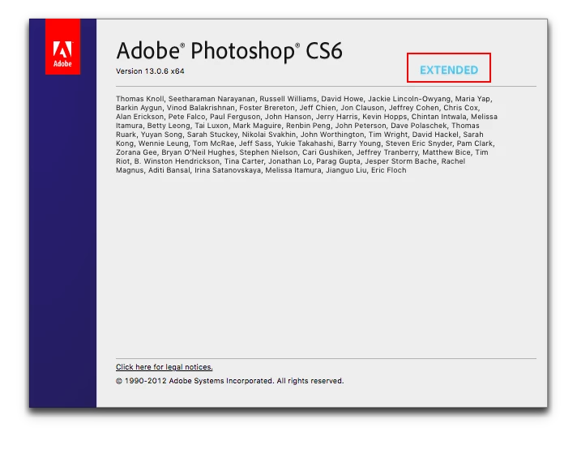
Task: Click the copyright 1990-2012 Adobe Systems line
Action: coord(229,381)
